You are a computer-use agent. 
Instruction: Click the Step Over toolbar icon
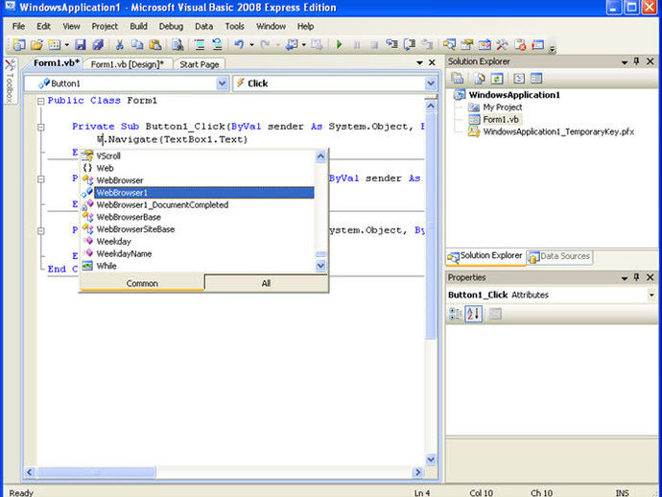(x=410, y=44)
